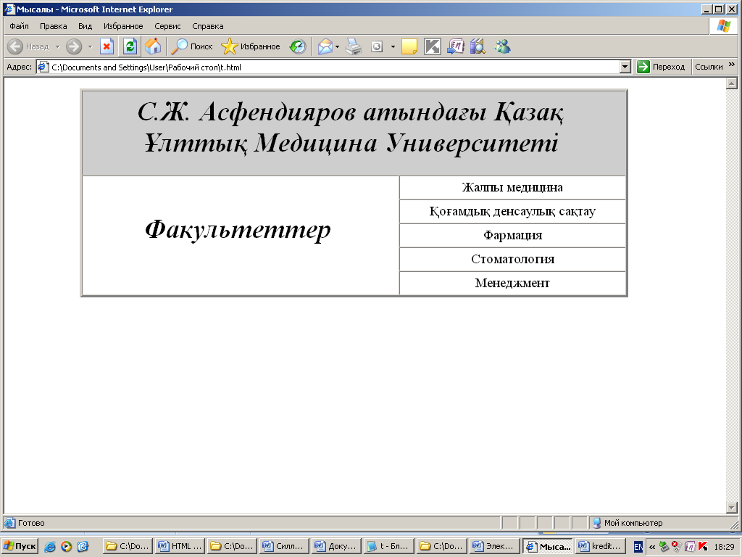Click the Back (Назад) navigation button
Viewport: 742px width, 557px height.
[28, 46]
